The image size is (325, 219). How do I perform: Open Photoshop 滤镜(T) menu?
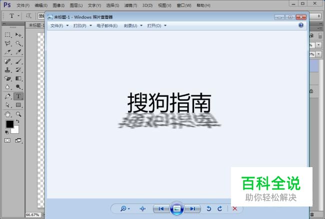(x=130, y=5)
